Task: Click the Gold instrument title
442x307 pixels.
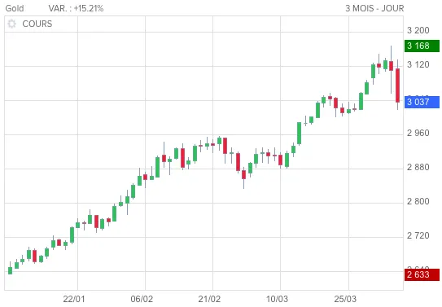Action: point(15,8)
